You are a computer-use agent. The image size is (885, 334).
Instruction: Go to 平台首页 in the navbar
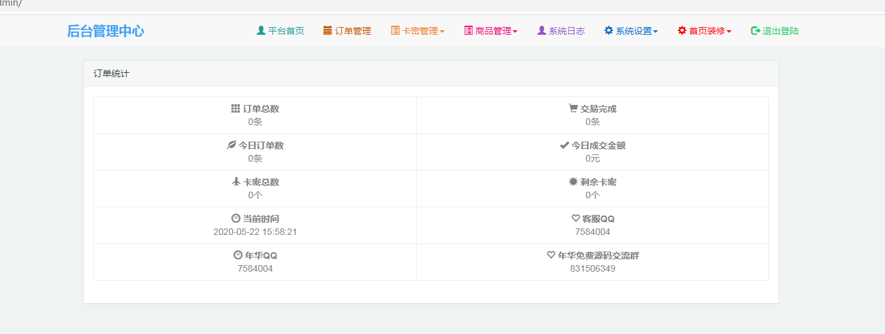tap(286, 31)
